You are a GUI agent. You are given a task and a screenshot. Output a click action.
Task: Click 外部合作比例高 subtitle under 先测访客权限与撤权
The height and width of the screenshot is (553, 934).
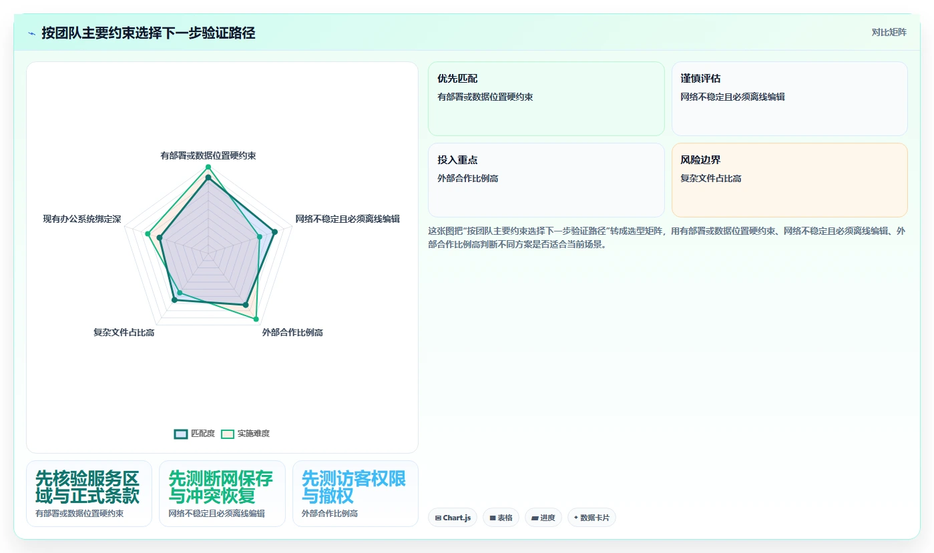point(330,514)
